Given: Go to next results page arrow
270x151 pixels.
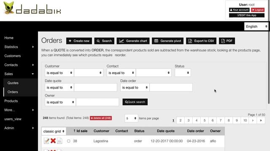Looking at the screenshot, I should coord(253,120).
